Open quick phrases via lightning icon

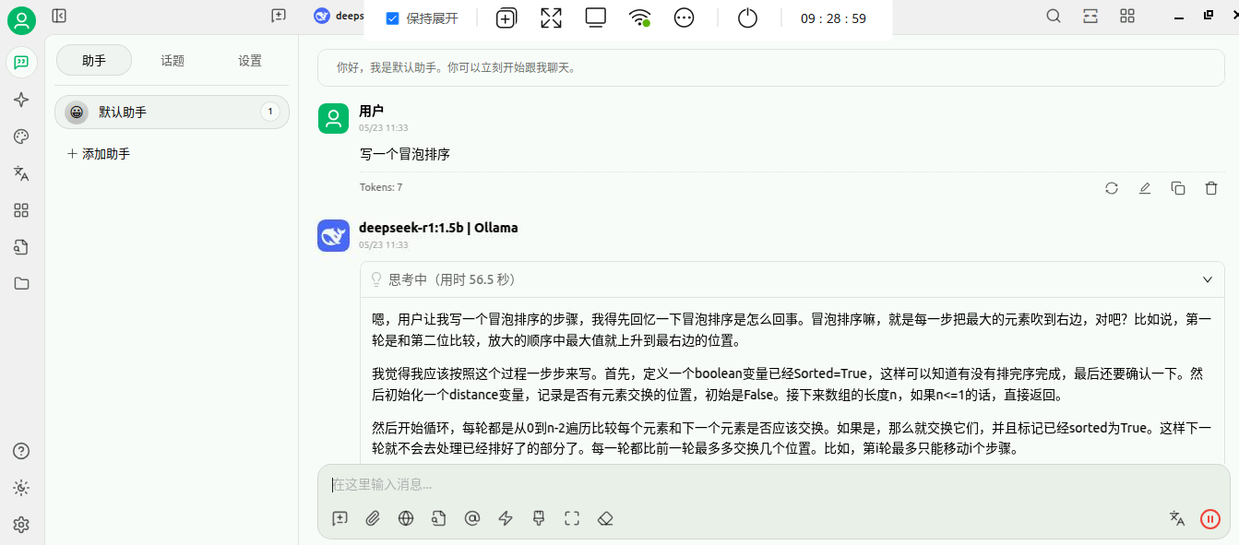point(505,518)
